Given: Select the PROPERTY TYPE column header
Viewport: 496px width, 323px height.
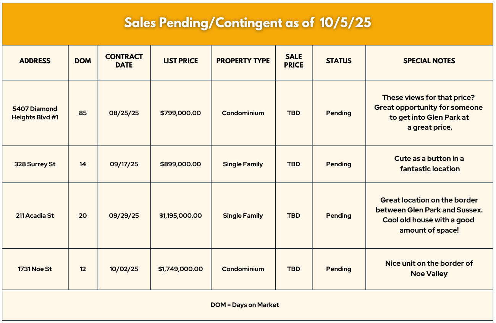Looking at the screenshot, I should tap(243, 61).
